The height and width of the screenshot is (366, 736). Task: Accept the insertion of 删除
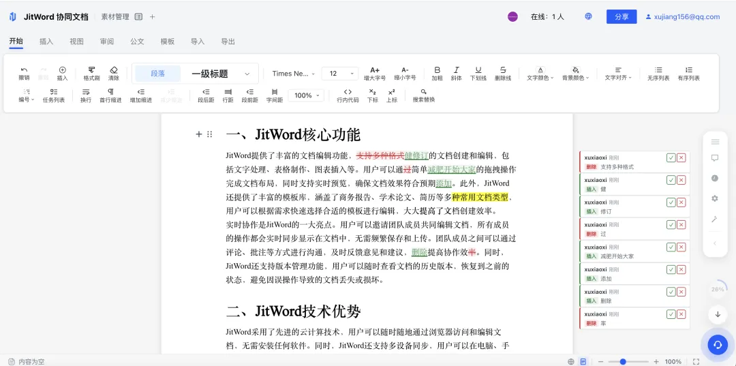671,292
